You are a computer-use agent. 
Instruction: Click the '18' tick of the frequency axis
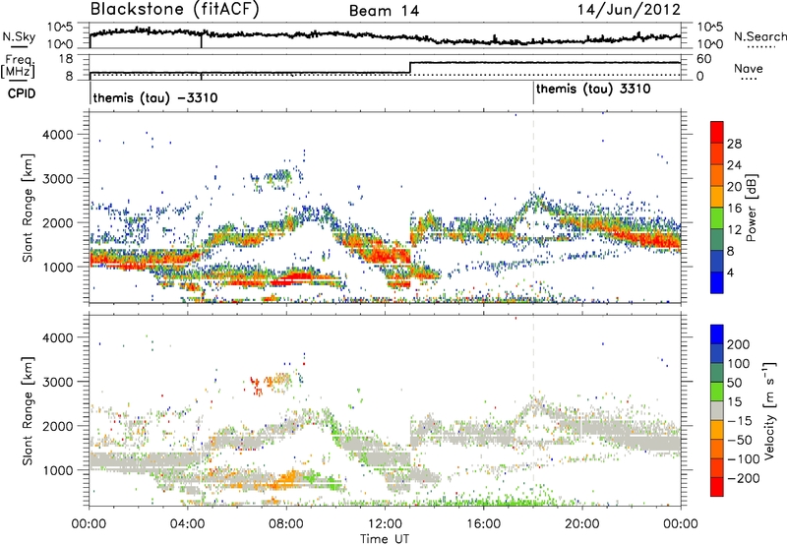pyautogui.click(x=65, y=59)
